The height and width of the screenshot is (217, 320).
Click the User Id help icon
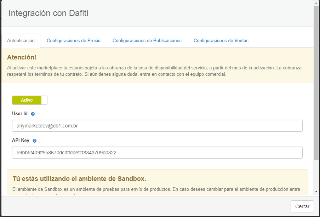pyautogui.click(x=33, y=114)
